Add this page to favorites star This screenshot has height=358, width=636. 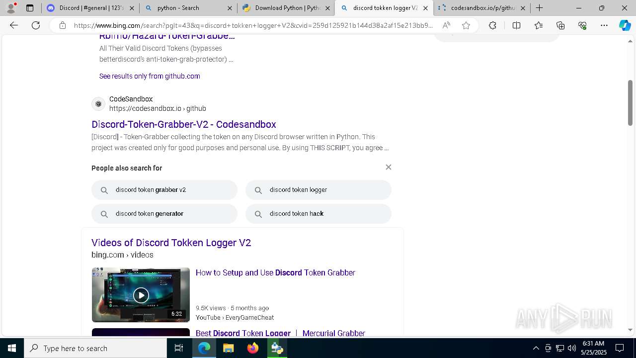click(466, 25)
